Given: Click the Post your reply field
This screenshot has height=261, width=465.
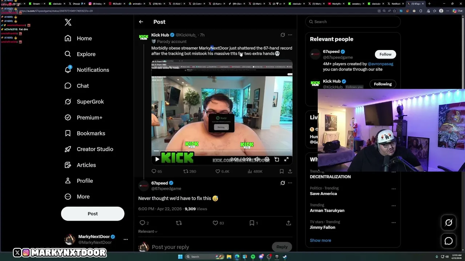Looking at the screenshot, I should click(211, 247).
